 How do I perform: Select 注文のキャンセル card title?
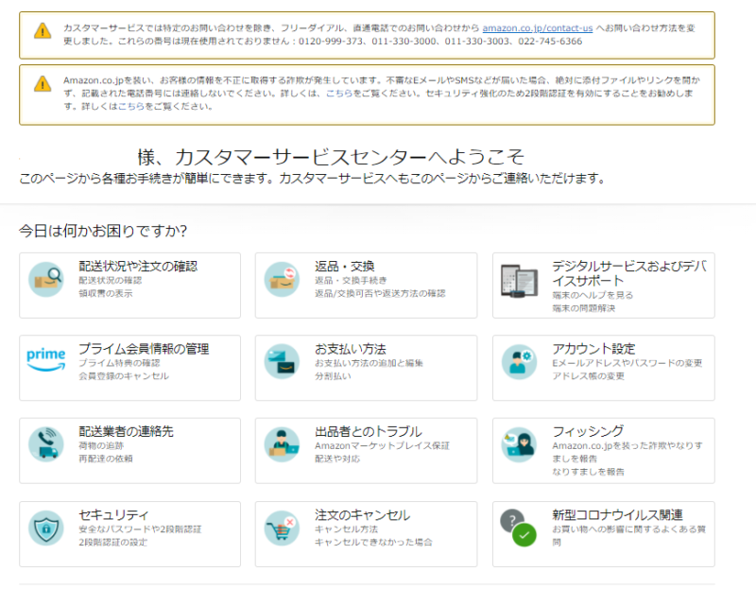click(x=363, y=514)
